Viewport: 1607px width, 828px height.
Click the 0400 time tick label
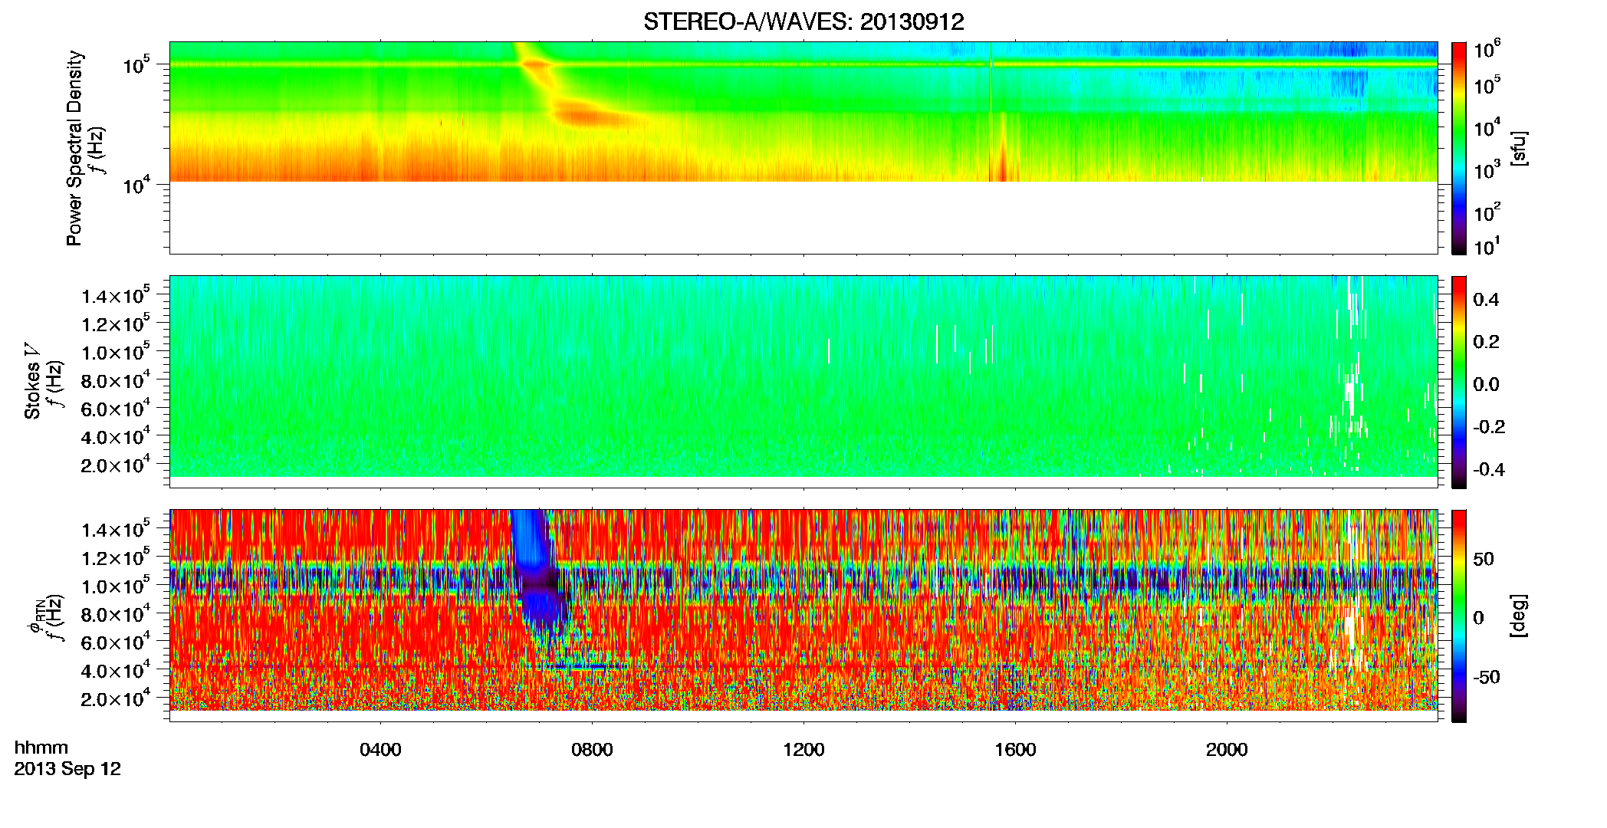(x=380, y=750)
